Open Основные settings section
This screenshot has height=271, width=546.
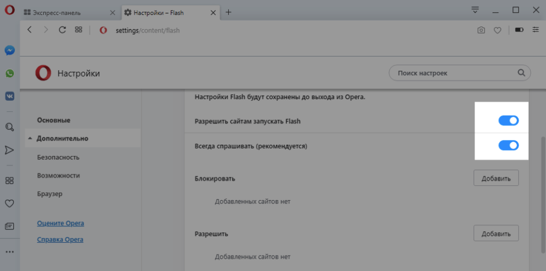pos(54,120)
